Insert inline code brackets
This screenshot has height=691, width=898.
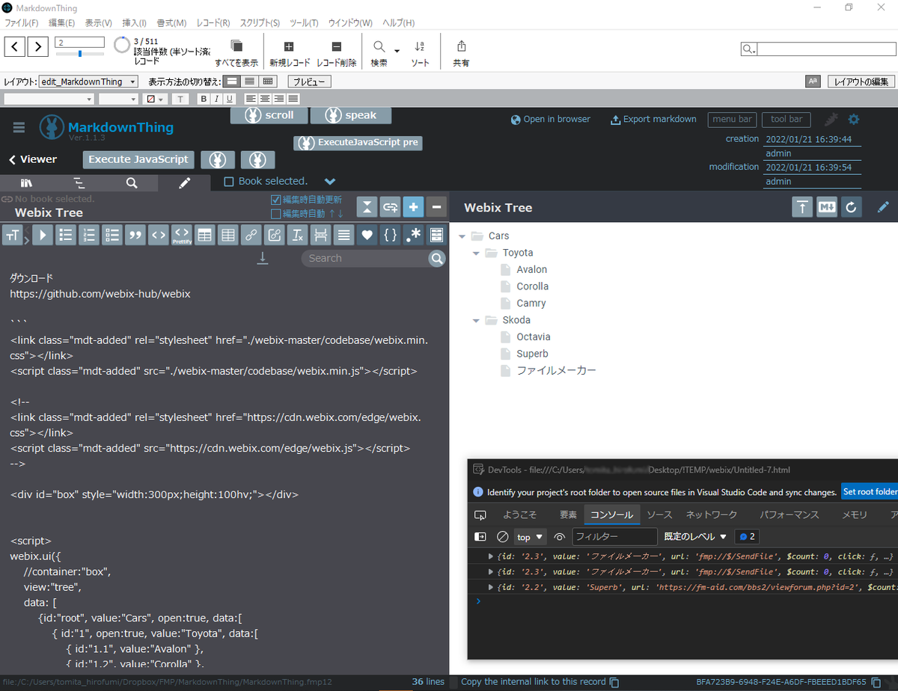(159, 235)
